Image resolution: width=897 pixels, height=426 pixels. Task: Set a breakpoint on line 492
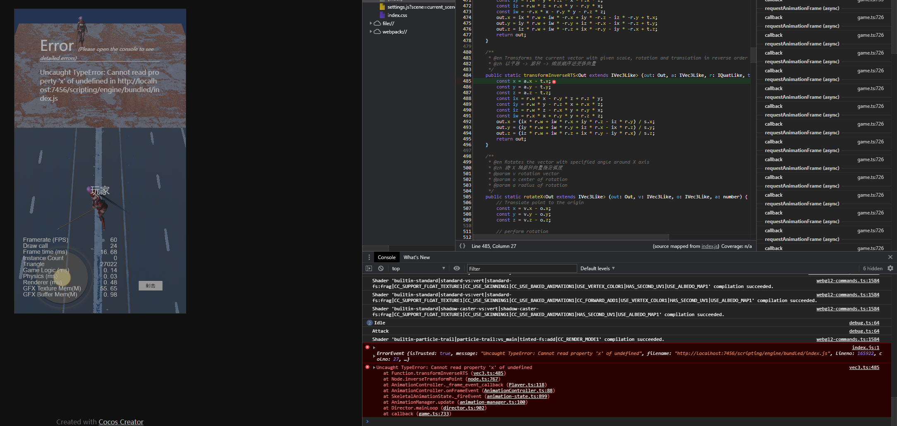[x=467, y=122]
